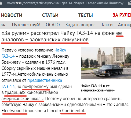The image size is (131, 118).
Task: Click the photo caption Чайка ГАЗ-14 и ее
Action: click(x=95, y=86)
